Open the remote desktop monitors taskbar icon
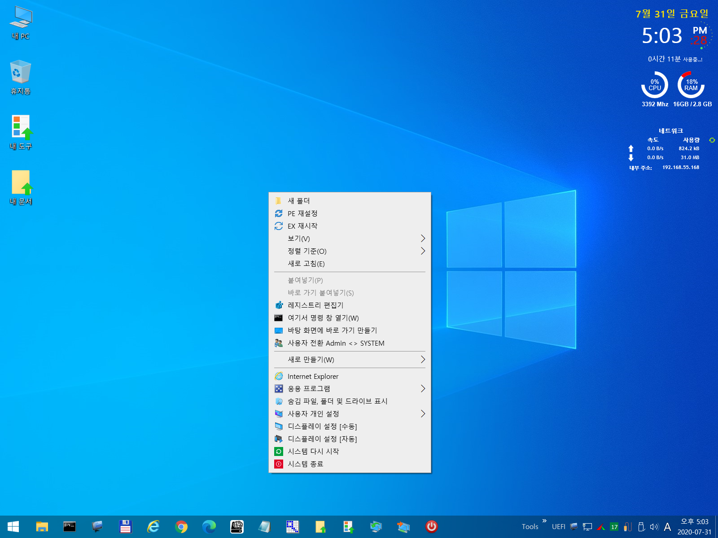This screenshot has height=538, width=718. tap(404, 527)
